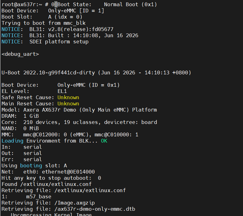
Task: Click 'Hit any key to stop autoboot' line
Action: 51,178
